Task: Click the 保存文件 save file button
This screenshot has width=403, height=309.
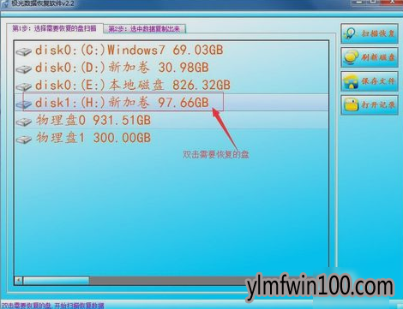Action: click(x=370, y=81)
